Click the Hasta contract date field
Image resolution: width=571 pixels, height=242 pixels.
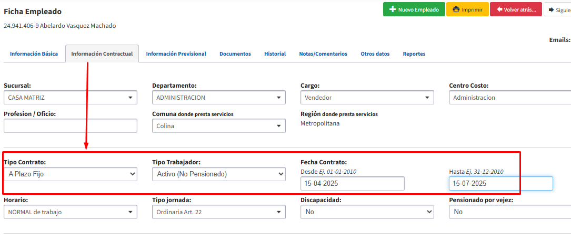tap(500, 184)
